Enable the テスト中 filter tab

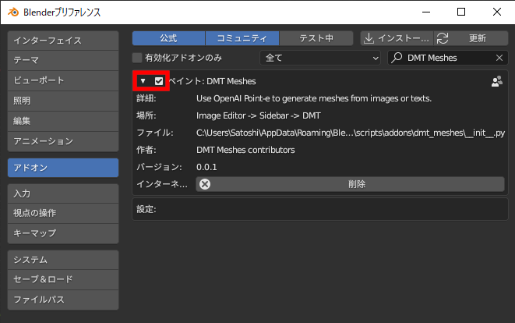tap(316, 38)
